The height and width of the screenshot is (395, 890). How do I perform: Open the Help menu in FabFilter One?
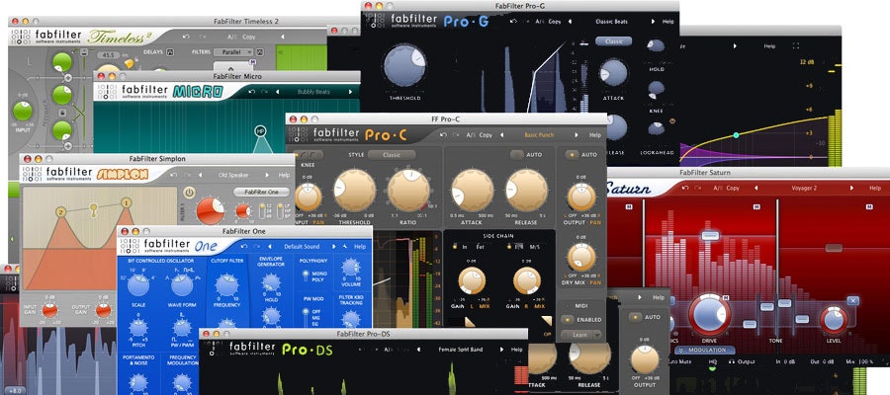360,245
